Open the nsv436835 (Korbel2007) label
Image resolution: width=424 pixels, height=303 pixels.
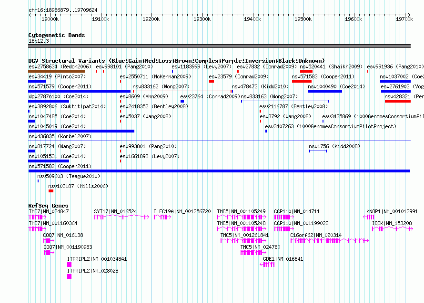click(x=60, y=136)
